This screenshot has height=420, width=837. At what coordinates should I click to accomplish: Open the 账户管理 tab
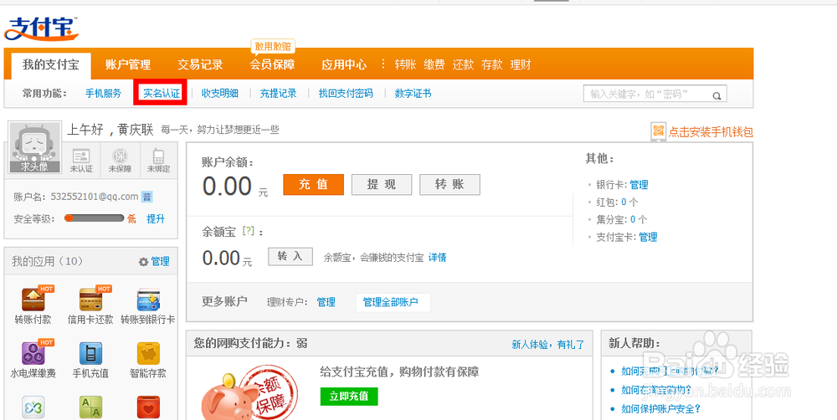[128, 65]
